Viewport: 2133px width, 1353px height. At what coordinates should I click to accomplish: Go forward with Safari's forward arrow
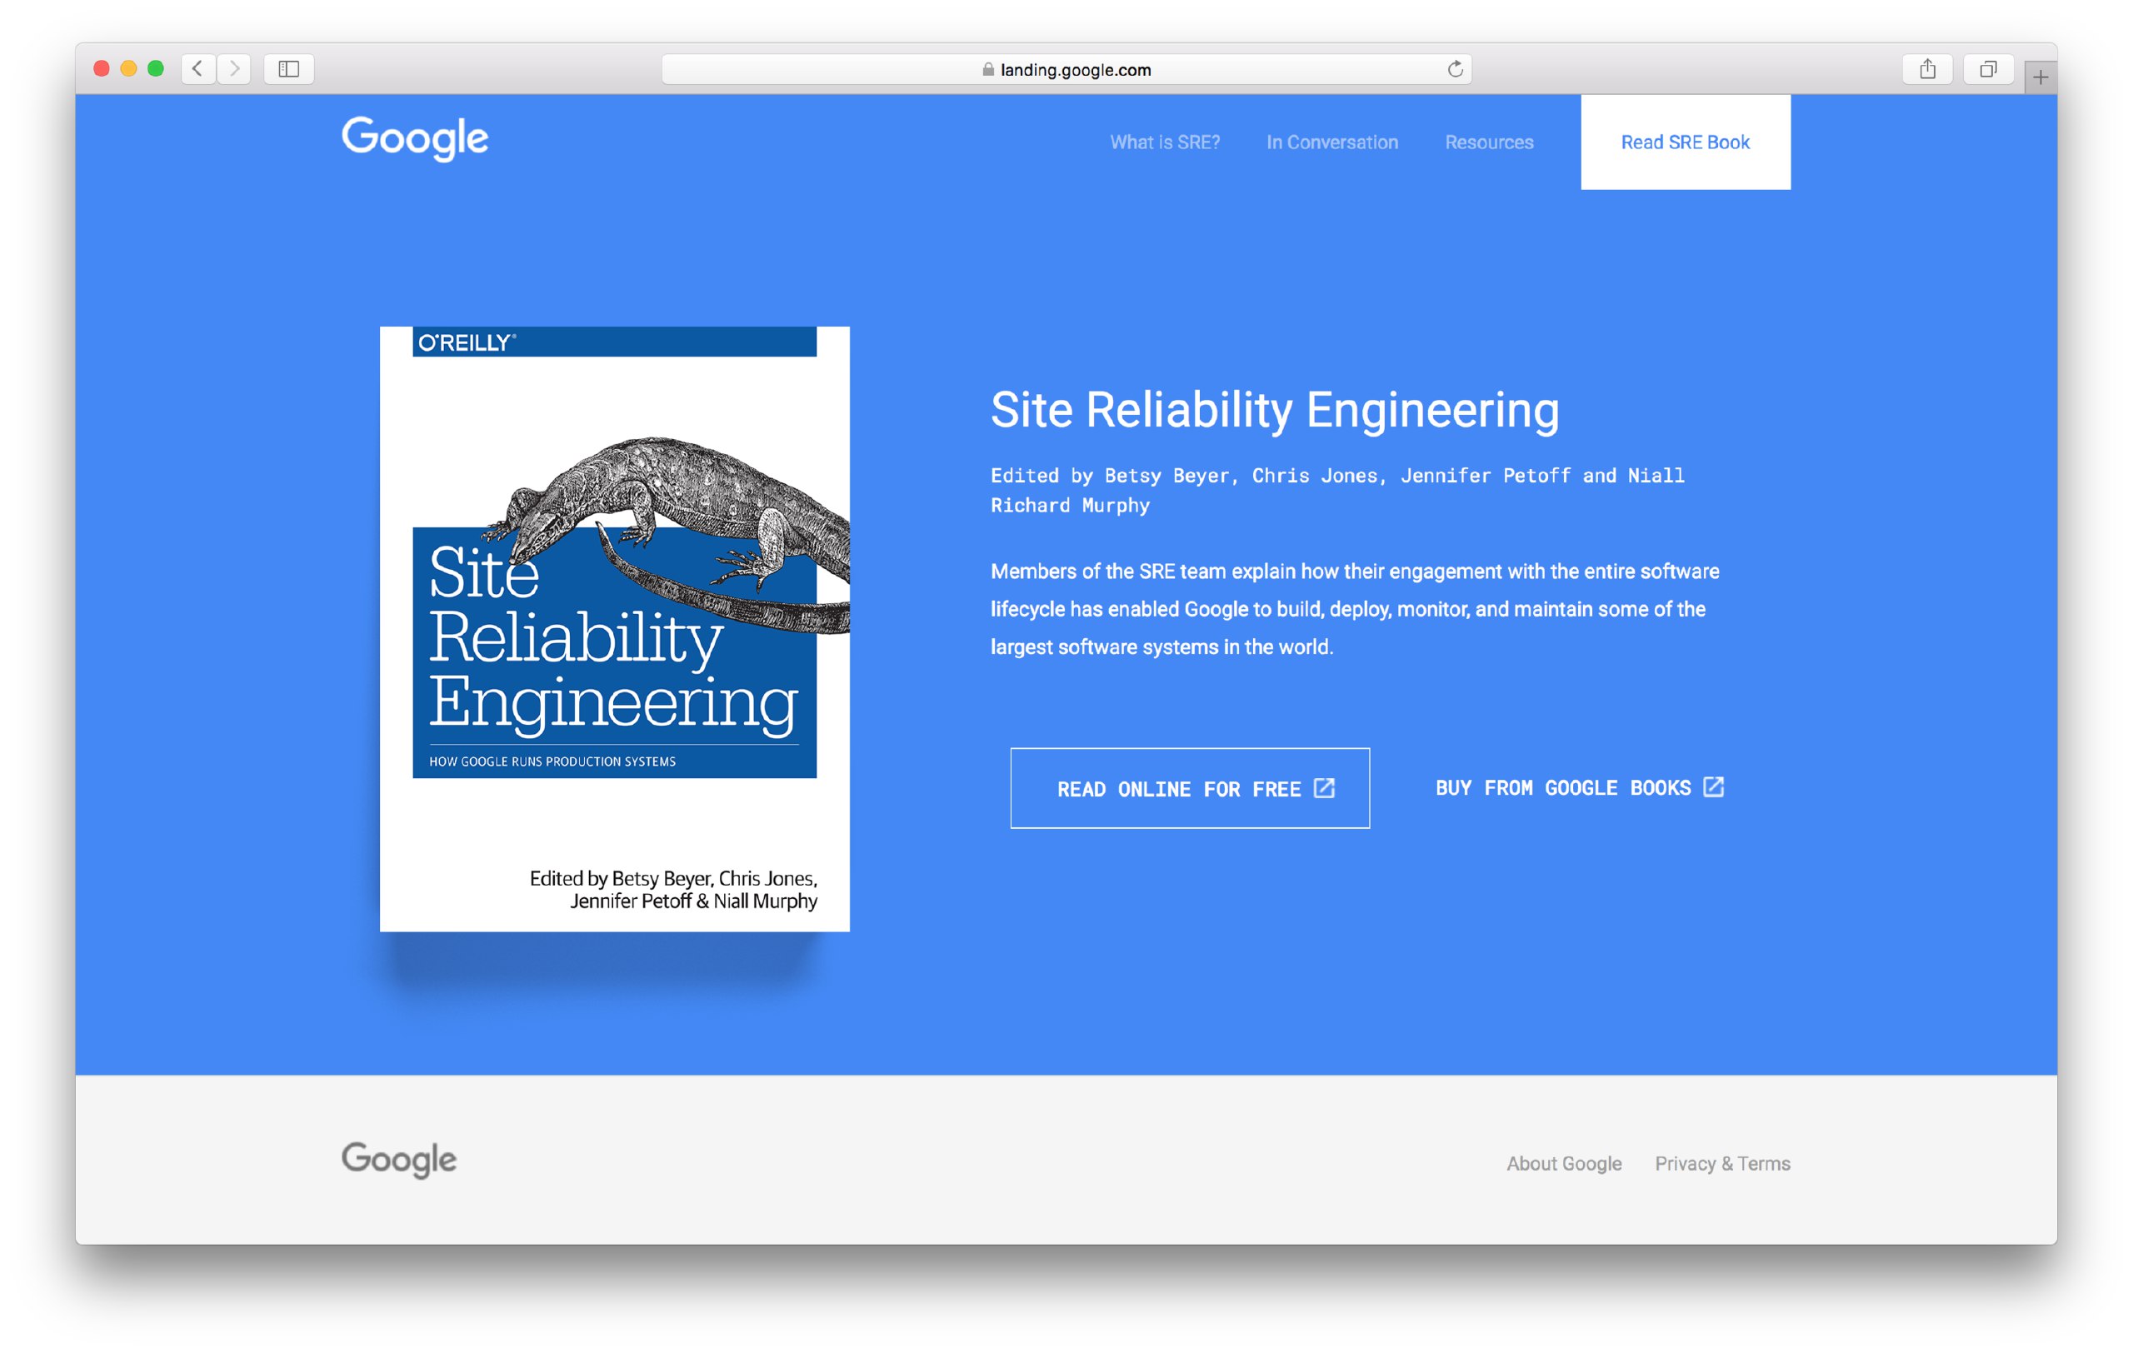click(234, 68)
